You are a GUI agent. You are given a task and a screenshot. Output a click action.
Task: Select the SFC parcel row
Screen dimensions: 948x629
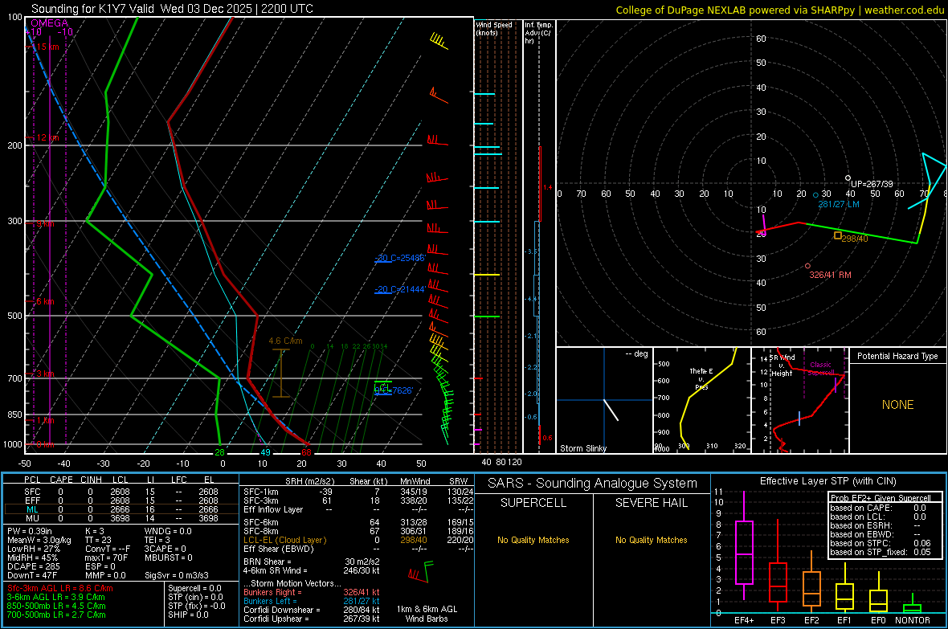click(x=121, y=492)
